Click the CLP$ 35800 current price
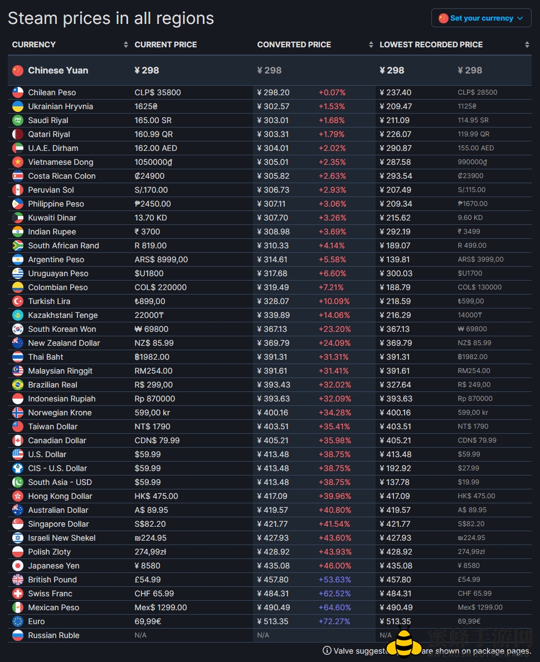540x662 pixels. point(158,92)
